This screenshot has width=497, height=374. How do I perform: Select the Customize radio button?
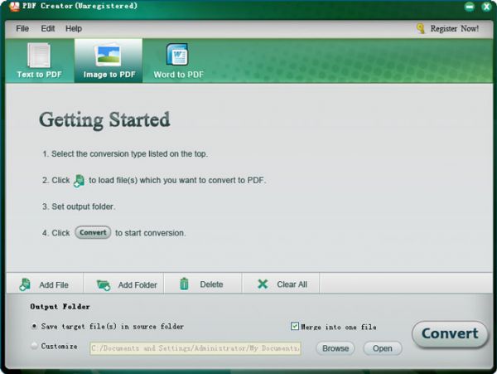coord(34,346)
